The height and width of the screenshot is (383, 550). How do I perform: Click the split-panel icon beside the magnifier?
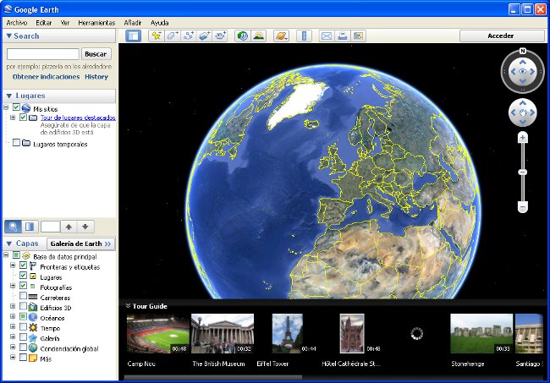coord(30,227)
